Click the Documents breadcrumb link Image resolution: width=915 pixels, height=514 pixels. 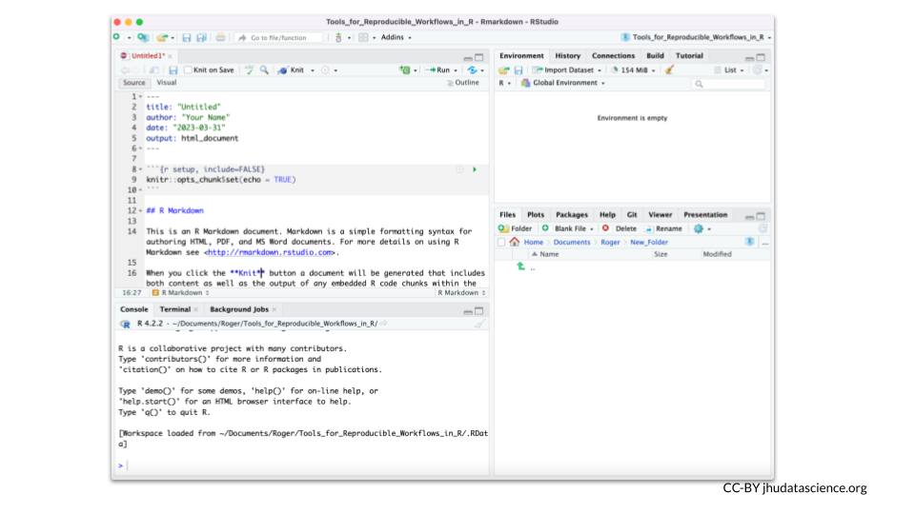(x=572, y=243)
